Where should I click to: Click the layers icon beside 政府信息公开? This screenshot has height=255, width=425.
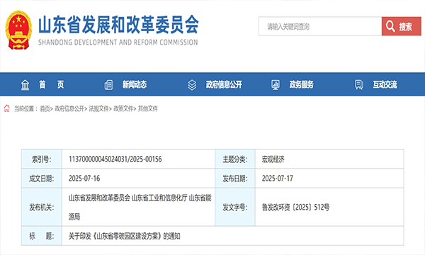pyautogui.click(x=192, y=85)
